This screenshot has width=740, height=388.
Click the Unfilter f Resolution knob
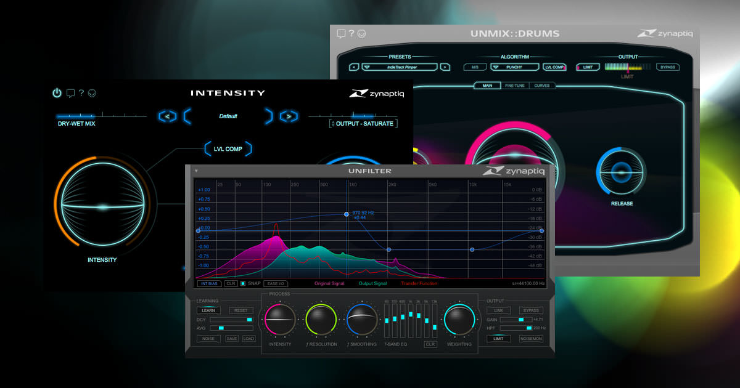pyautogui.click(x=321, y=320)
